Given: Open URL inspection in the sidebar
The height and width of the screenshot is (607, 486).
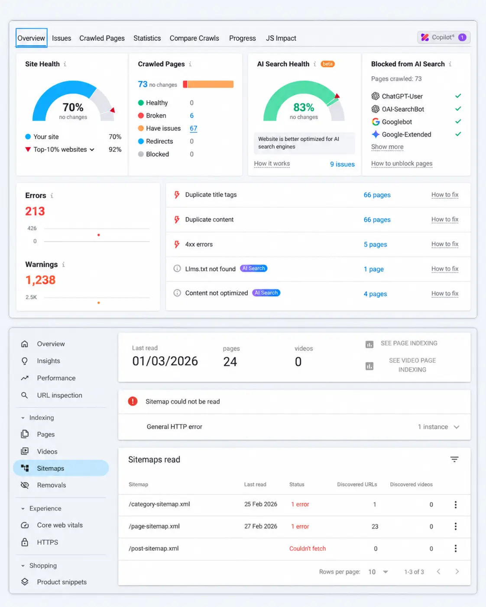Looking at the screenshot, I should [59, 395].
